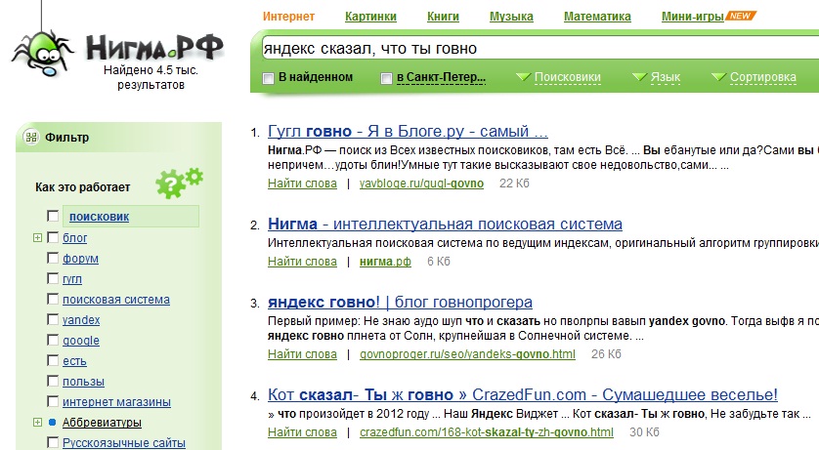The image size is (819, 450).
Task: Click the 'Аббревиатуры' filter link
Action: (x=102, y=423)
